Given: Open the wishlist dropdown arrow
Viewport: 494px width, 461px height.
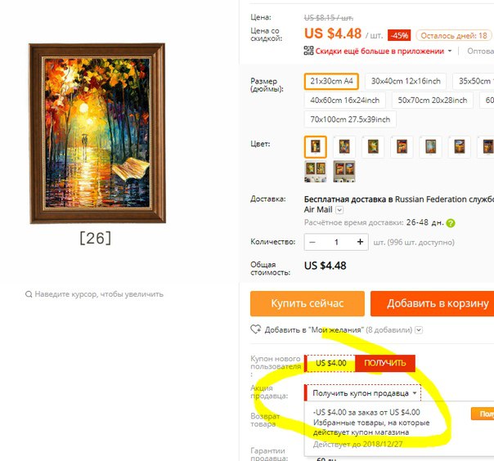Looking at the screenshot, I should tap(419, 330).
